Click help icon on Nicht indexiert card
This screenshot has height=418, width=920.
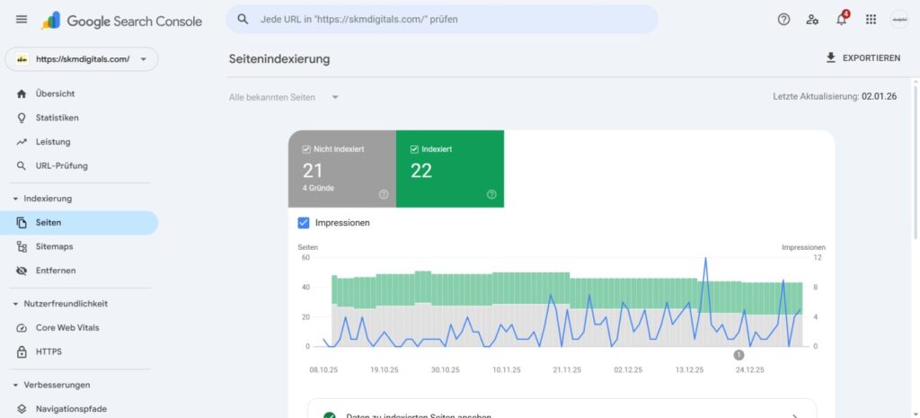coord(384,194)
